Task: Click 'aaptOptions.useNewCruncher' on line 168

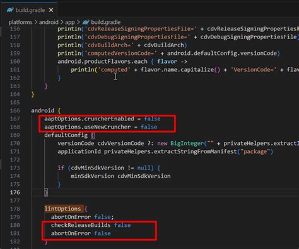Action: 87,127
